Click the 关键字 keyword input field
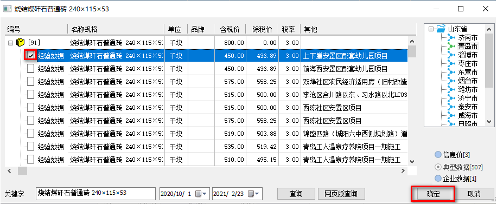497x204 pixels. (x=95, y=194)
